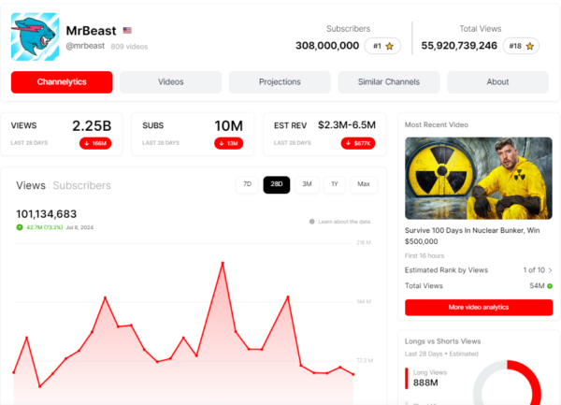Image resolution: width=561 pixels, height=405 pixels.
Task: Click the $2.3M-6.5M revenue estimate
Action: click(347, 124)
